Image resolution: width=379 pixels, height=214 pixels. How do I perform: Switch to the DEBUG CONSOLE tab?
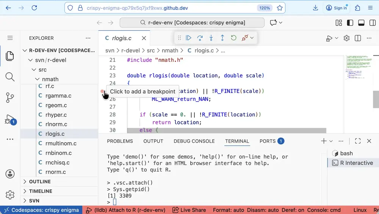coord(194,141)
